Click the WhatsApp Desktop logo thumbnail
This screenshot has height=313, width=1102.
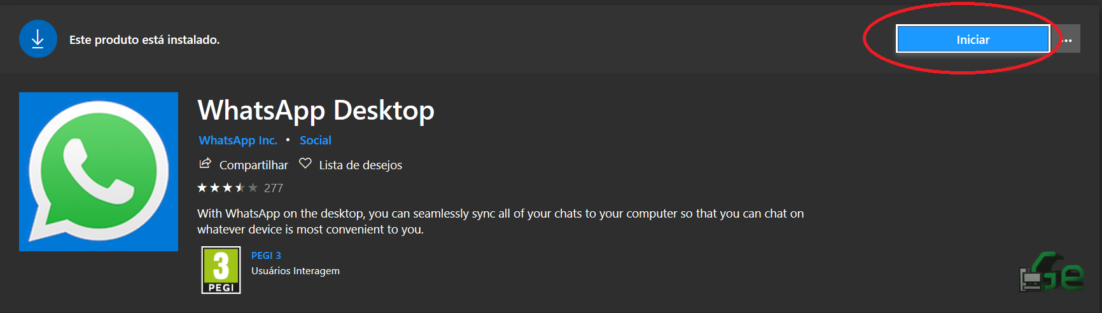(x=99, y=172)
